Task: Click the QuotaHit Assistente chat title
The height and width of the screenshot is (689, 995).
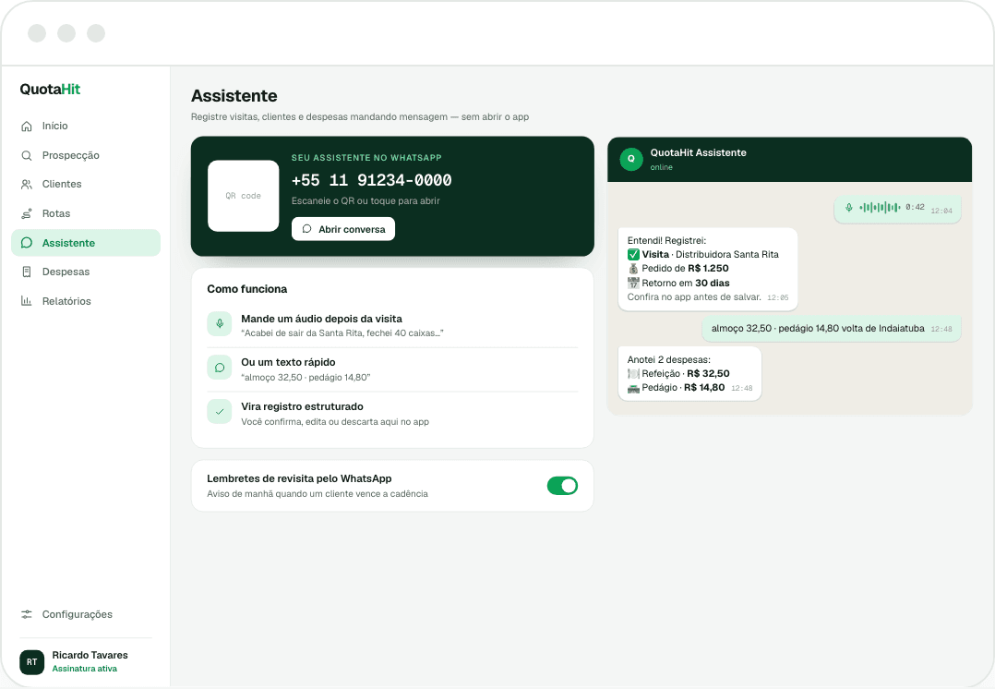Action: [x=698, y=153]
